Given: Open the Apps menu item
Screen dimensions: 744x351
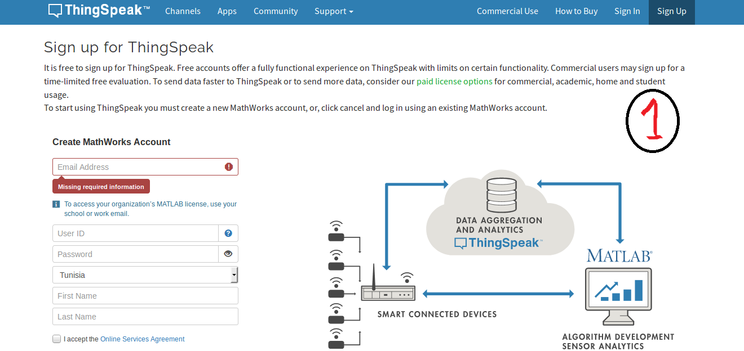Looking at the screenshot, I should (x=227, y=11).
